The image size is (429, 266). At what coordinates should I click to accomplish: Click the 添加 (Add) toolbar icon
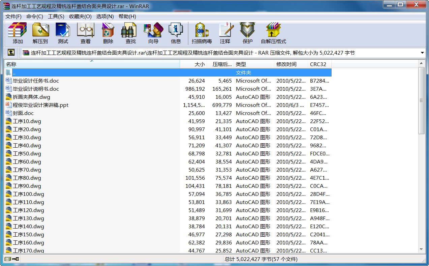[x=17, y=33]
